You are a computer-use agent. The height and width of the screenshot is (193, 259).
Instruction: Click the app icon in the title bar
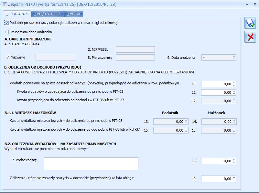click(4, 4)
